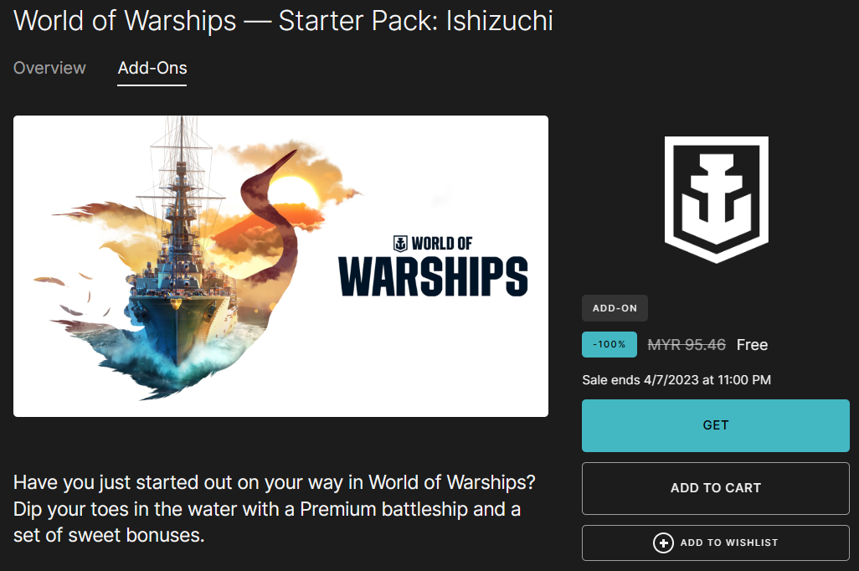This screenshot has width=859, height=571.
Task: Click the ADD-ON label badge
Action: [615, 308]
